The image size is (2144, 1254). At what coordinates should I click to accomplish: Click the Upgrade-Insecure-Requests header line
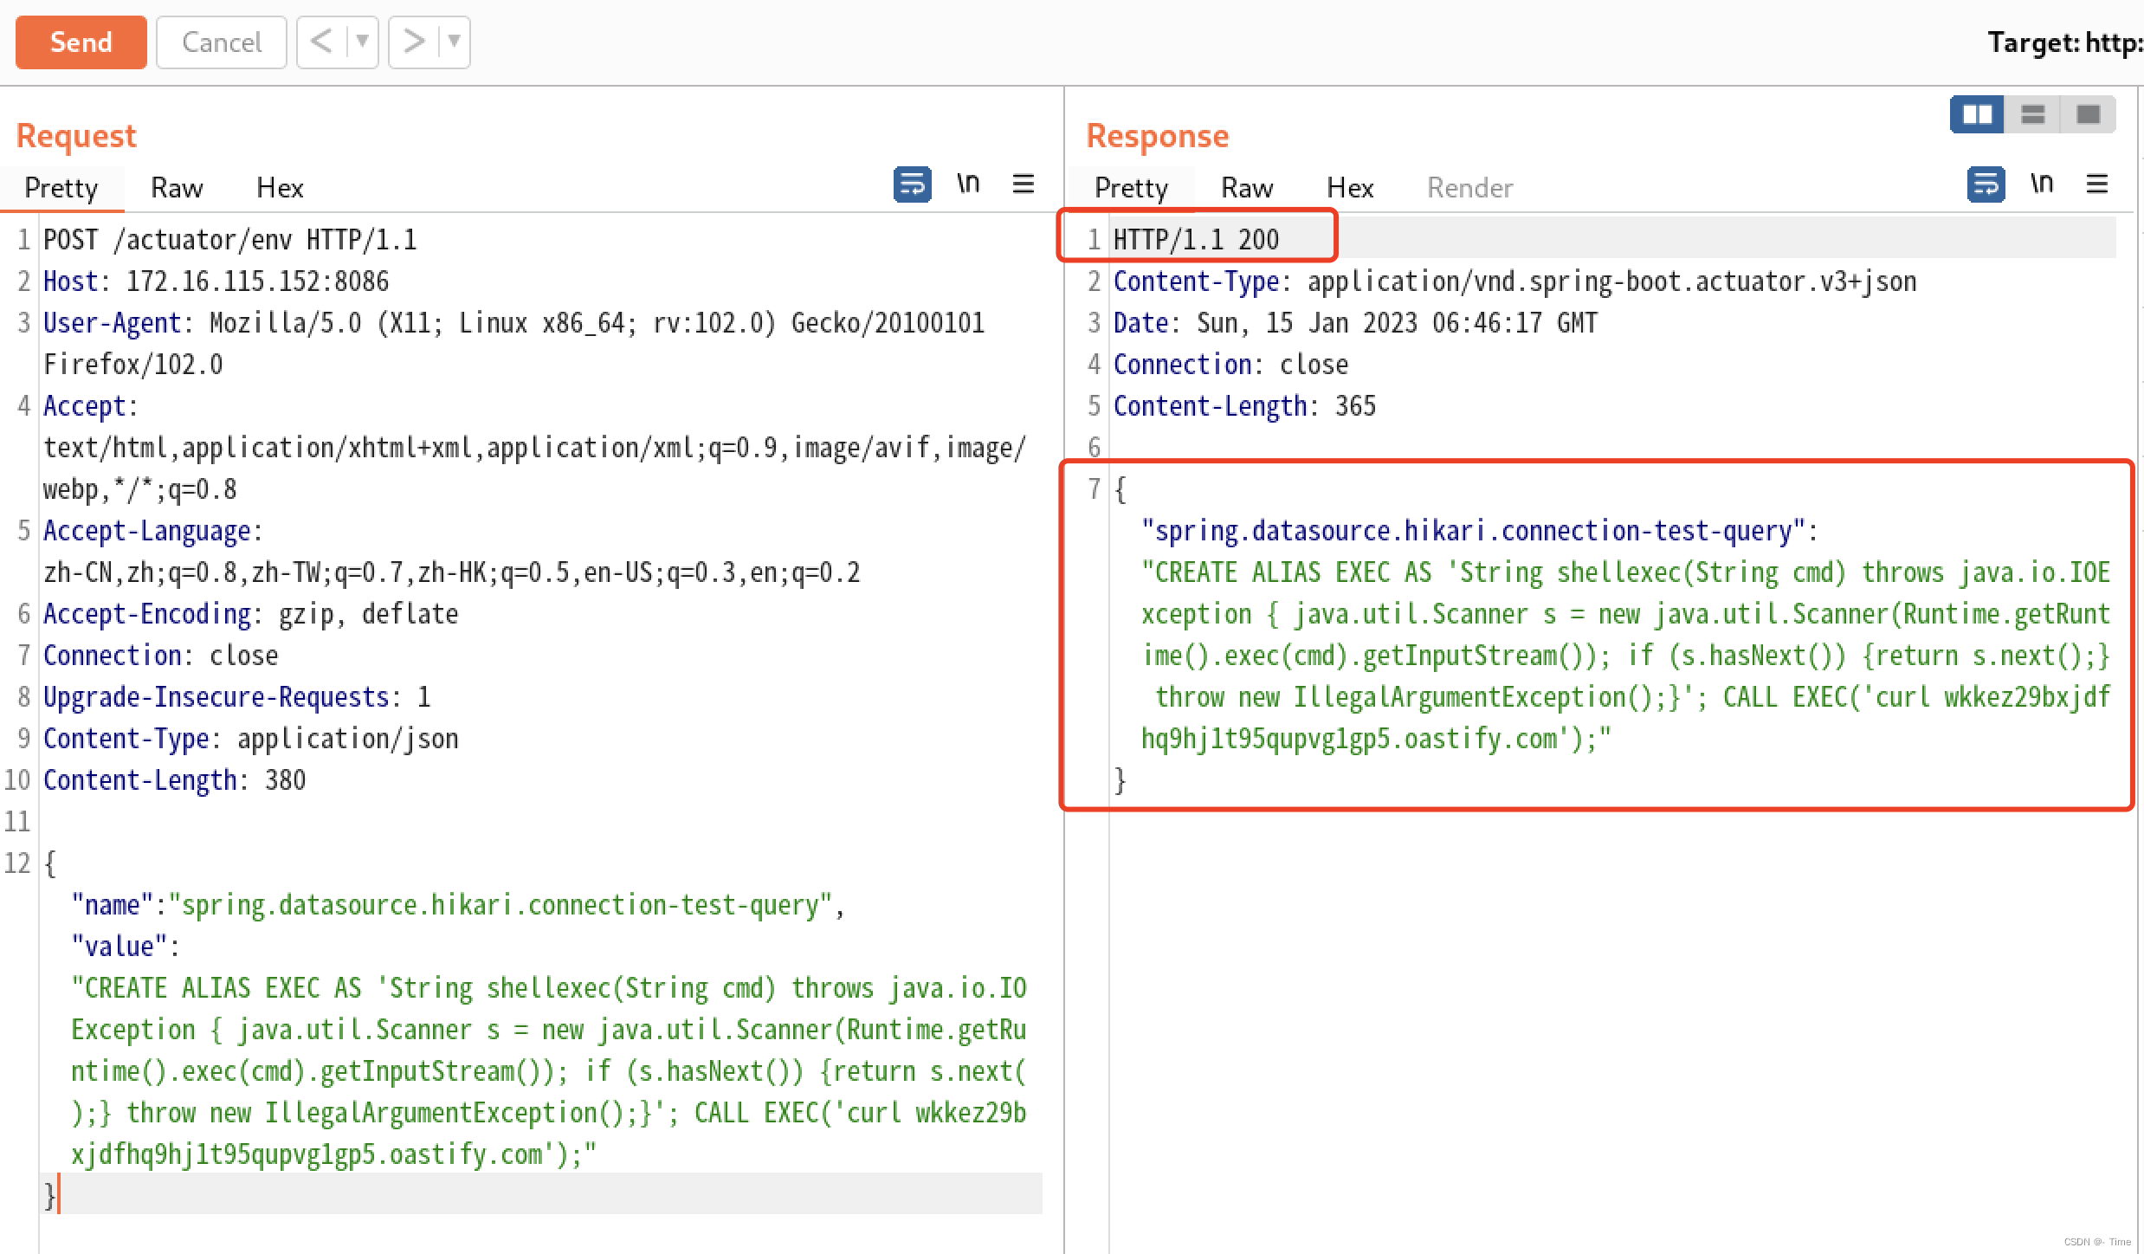click(x=237, y=697)
